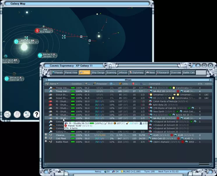The height and width of the screenshot is (176, 217).
Task: Switch to the Ship Design tab
Action: coord(98,73)
